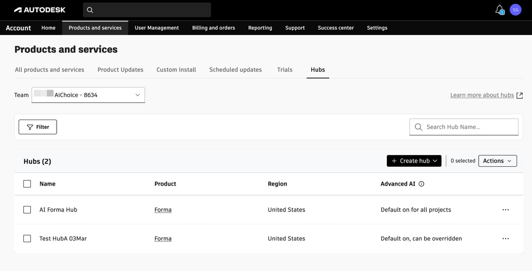Check the Test HubA 03Mar row checkbox
The height and width of the screenshot is (271, 532).
pyautogui.click(x=27, y=239)
